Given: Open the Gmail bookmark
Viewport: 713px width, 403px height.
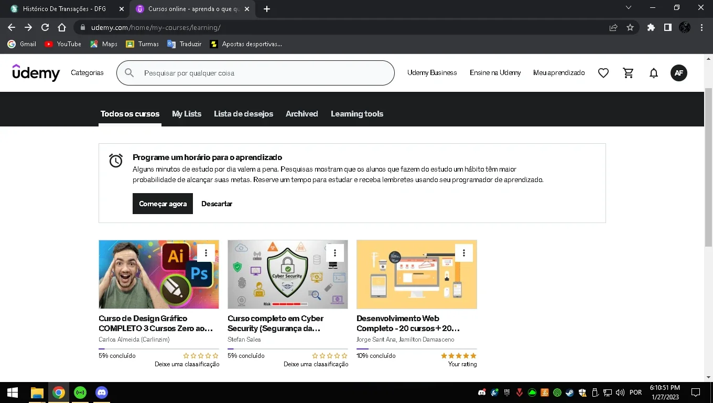Looking at the screenshot, I should pos(22,44).
